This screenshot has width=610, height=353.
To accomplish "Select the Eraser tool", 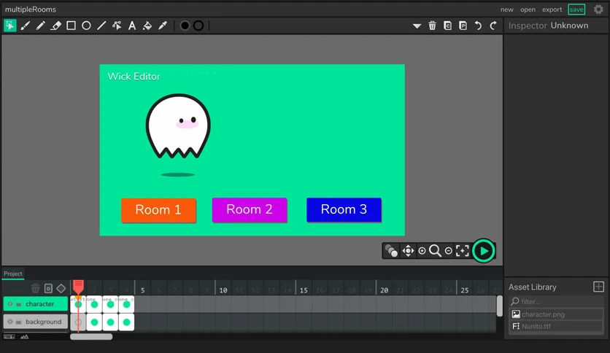I will point(55,26).
